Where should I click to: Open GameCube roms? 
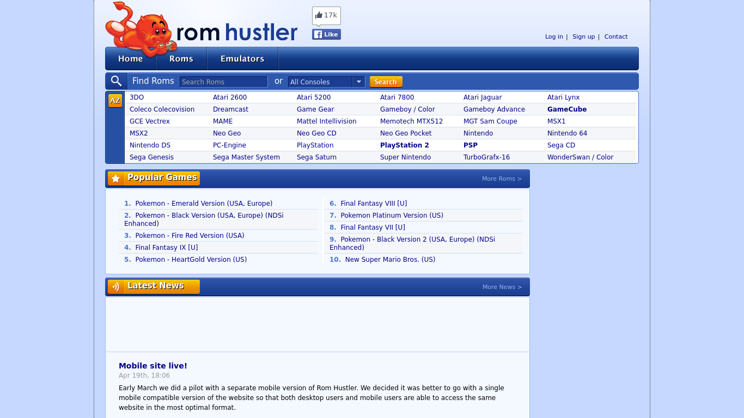point(567,109)
